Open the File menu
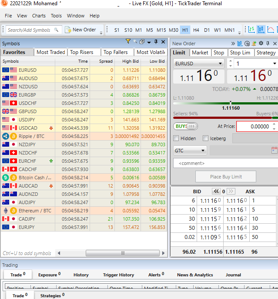The image size is (278, 299). pos(8,16)
